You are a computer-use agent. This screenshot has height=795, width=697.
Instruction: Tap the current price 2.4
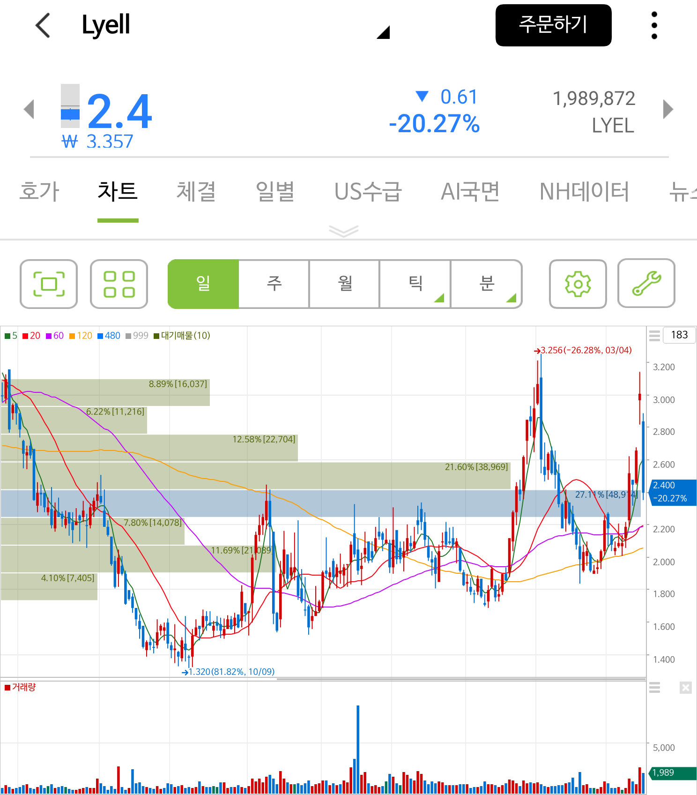(119, 112)
